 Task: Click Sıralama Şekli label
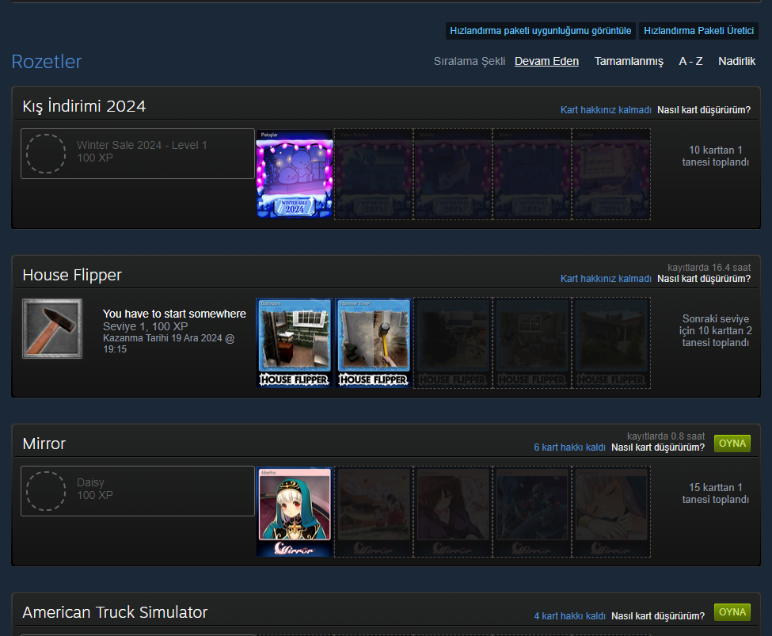470,61
